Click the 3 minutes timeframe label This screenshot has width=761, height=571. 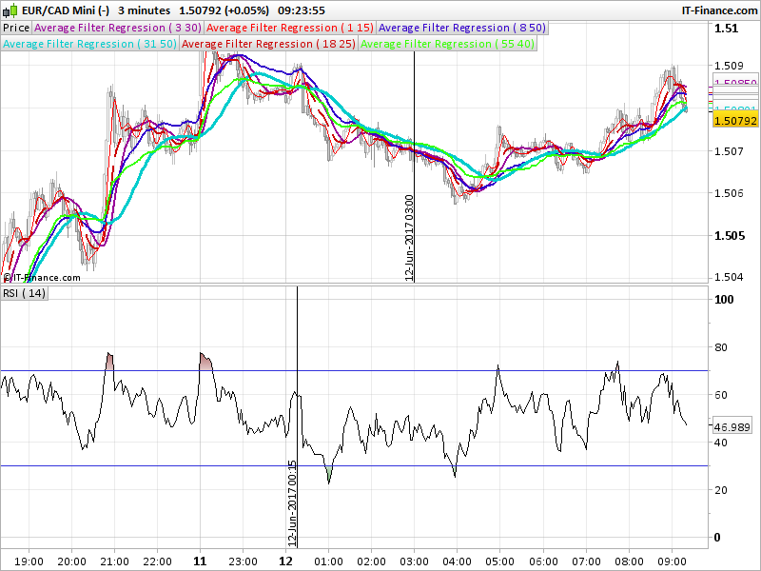pyautogui.click(x=145, y=10)
